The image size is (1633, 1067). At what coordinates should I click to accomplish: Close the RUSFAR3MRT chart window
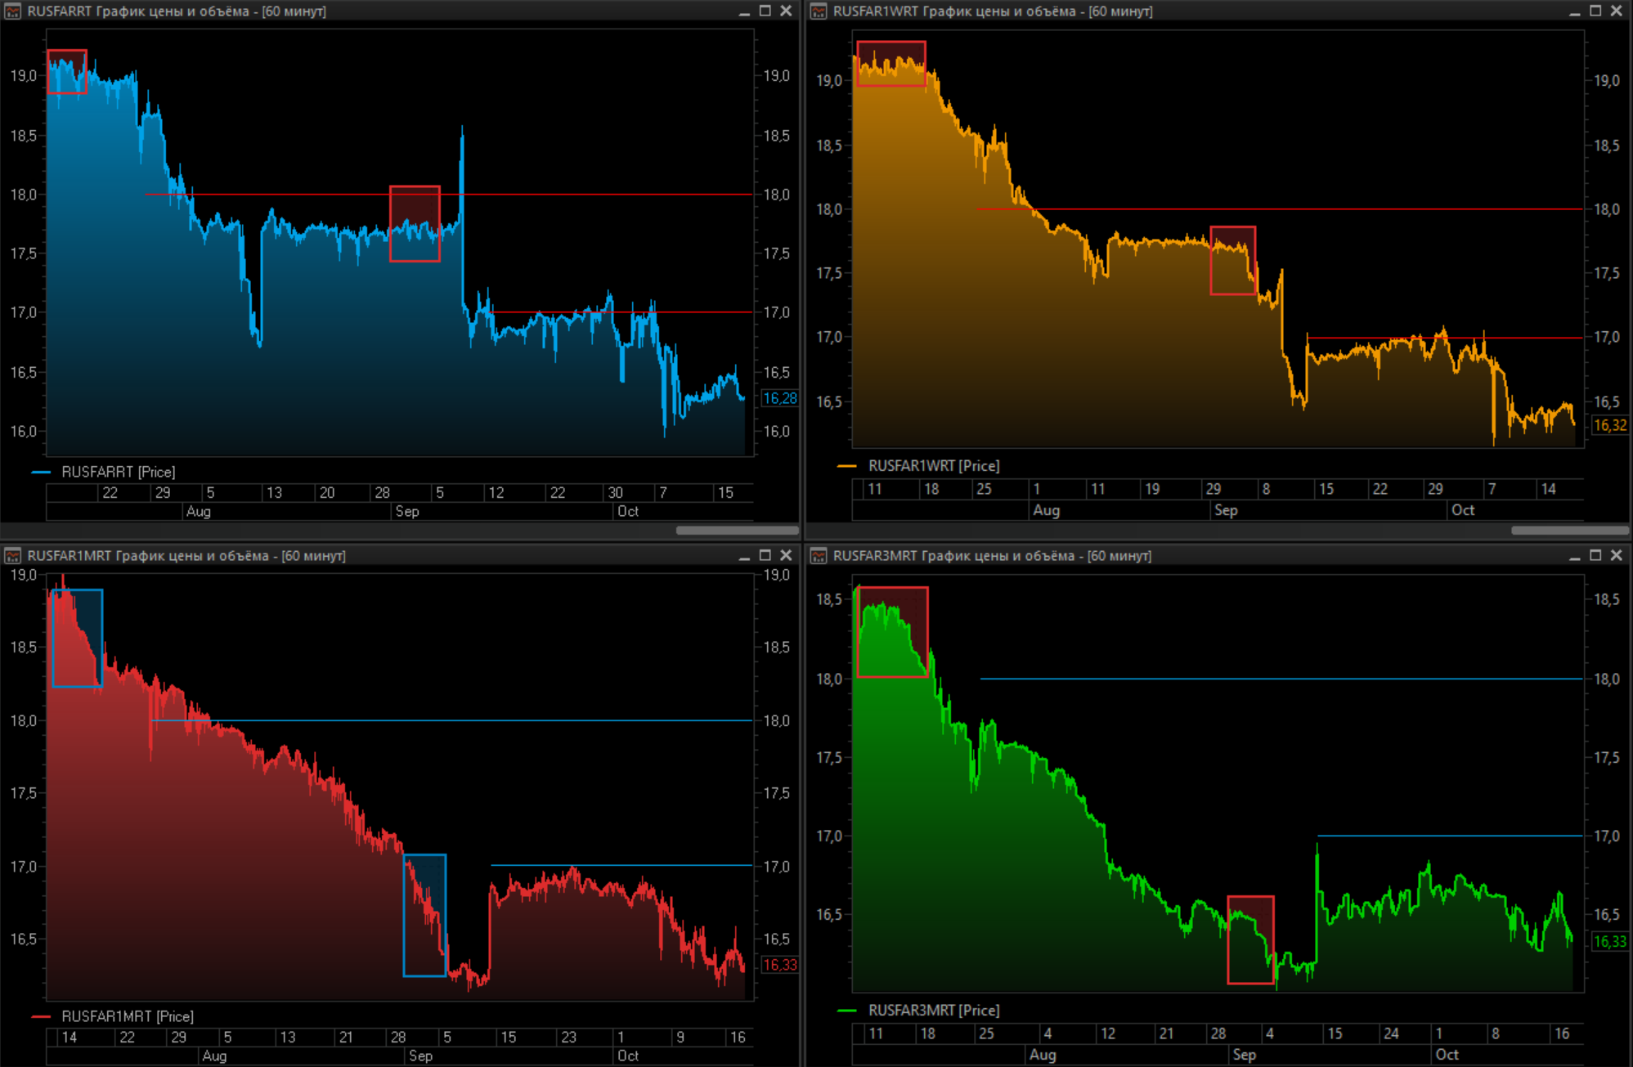click(1616, 555)
